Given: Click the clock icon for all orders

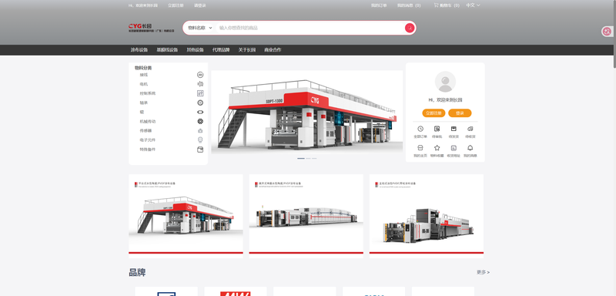Looking at the screenshot, I should (420, 129).
